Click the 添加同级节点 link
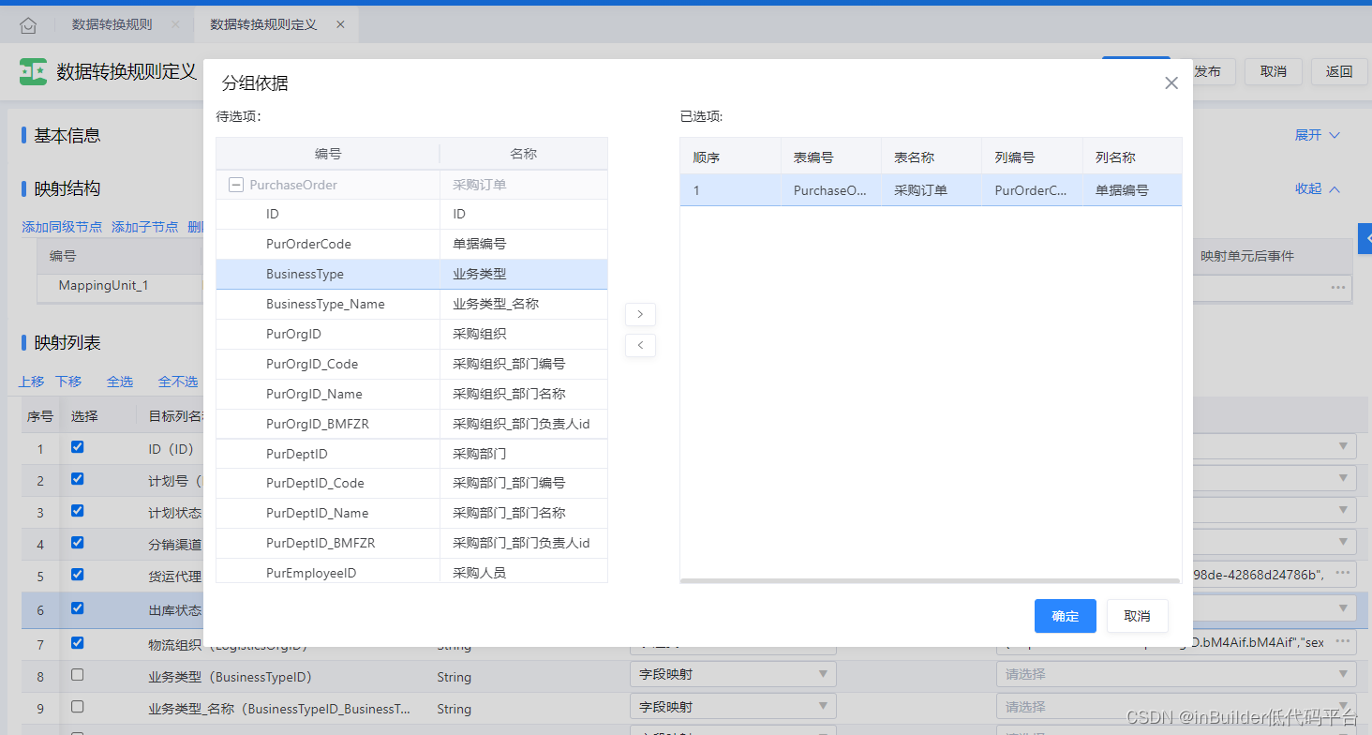The image size is (1372, 735). click(x=62, y=227)
